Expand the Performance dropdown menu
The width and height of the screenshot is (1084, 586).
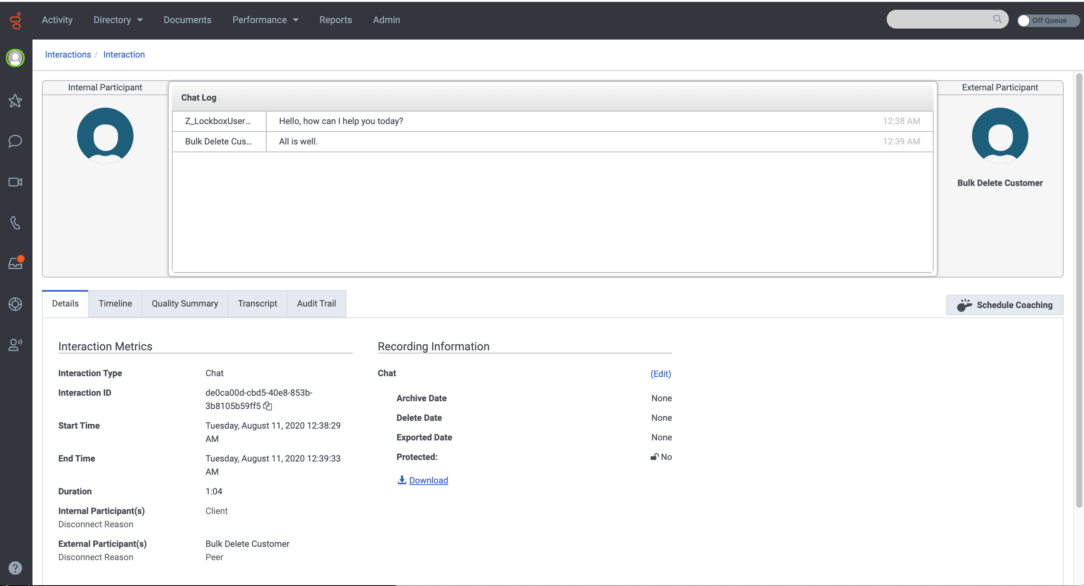click(x=265, y=20)
